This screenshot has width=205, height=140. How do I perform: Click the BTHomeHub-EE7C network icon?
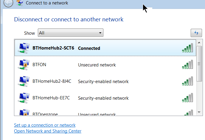(24, 98)
